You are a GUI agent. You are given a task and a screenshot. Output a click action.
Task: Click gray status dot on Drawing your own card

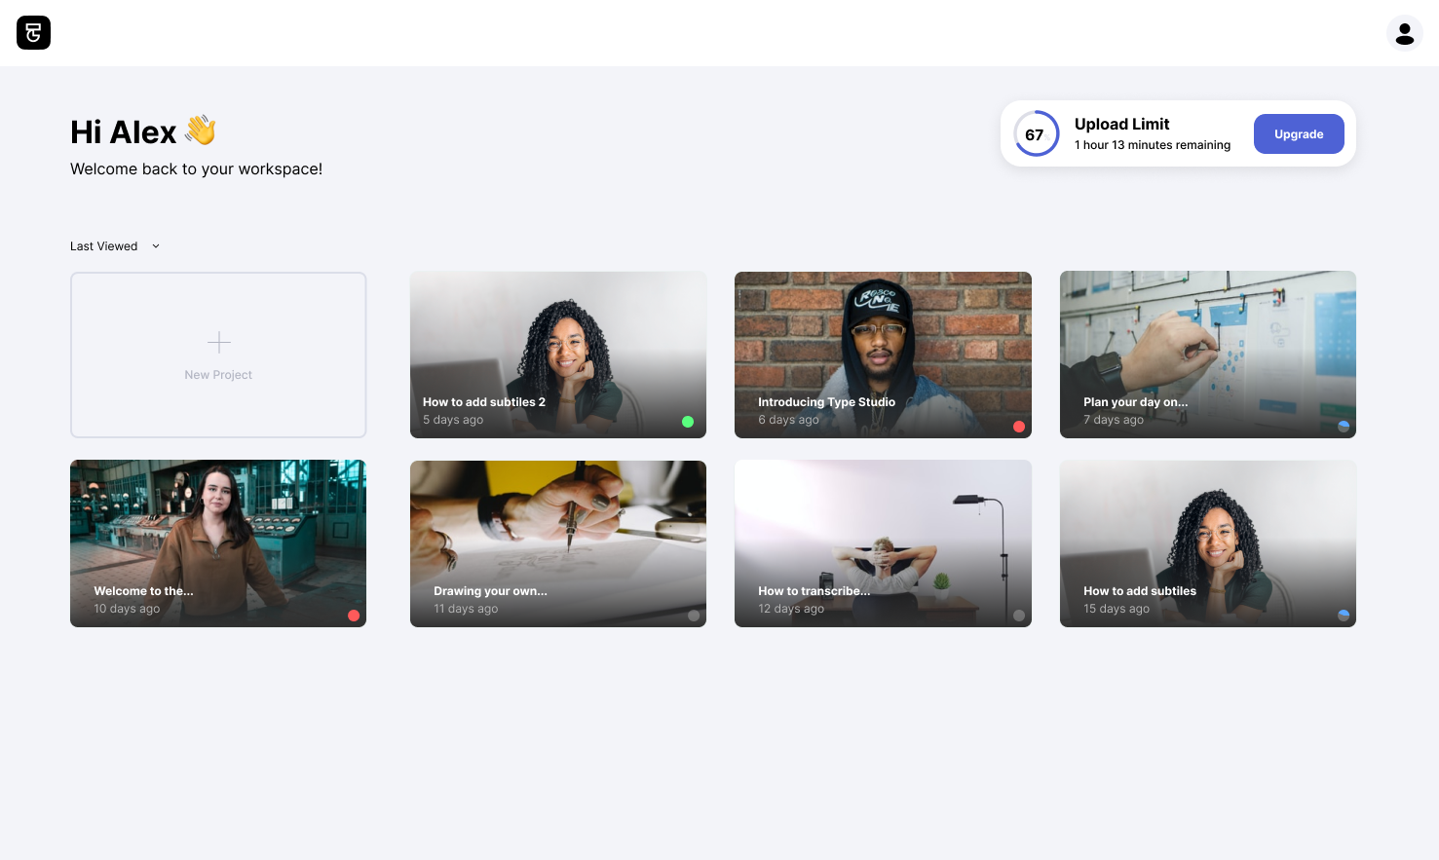[694, 616]
